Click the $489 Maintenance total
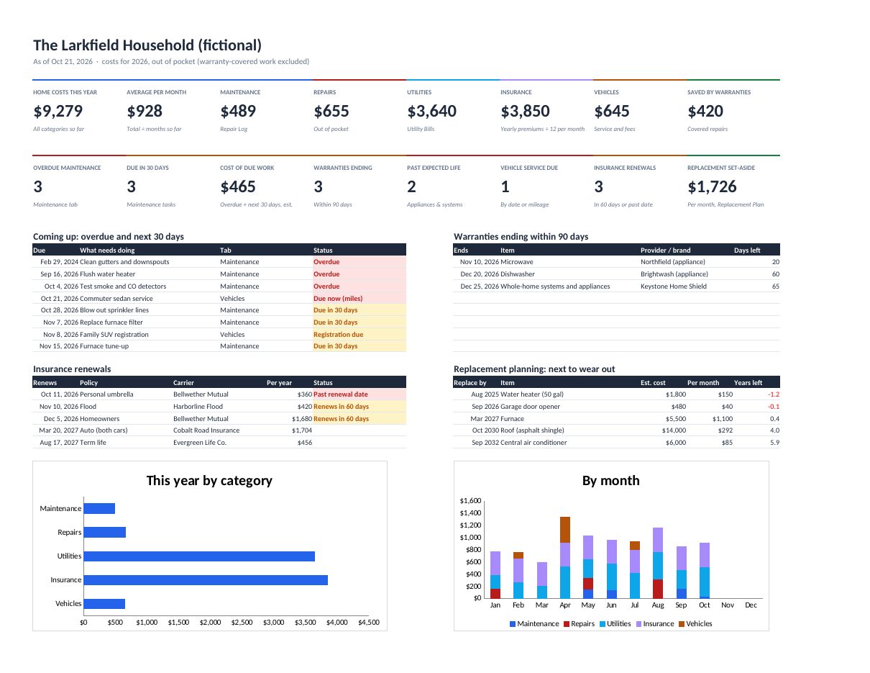The height and width of the screenshot is (673, 870). pyautogui.click(x=238, y=111)
